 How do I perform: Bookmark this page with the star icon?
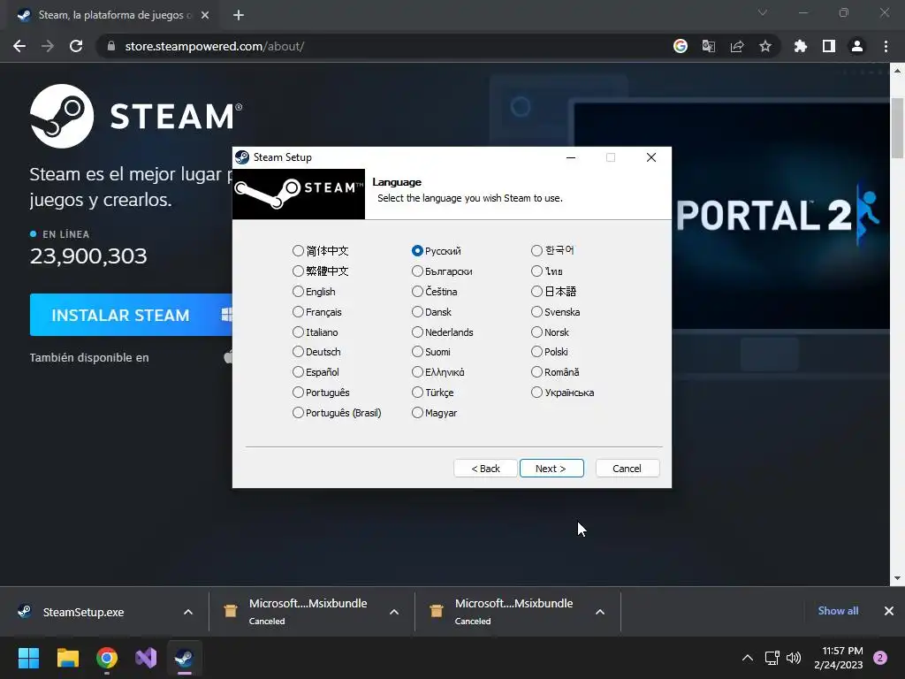(x=765, y=46)
